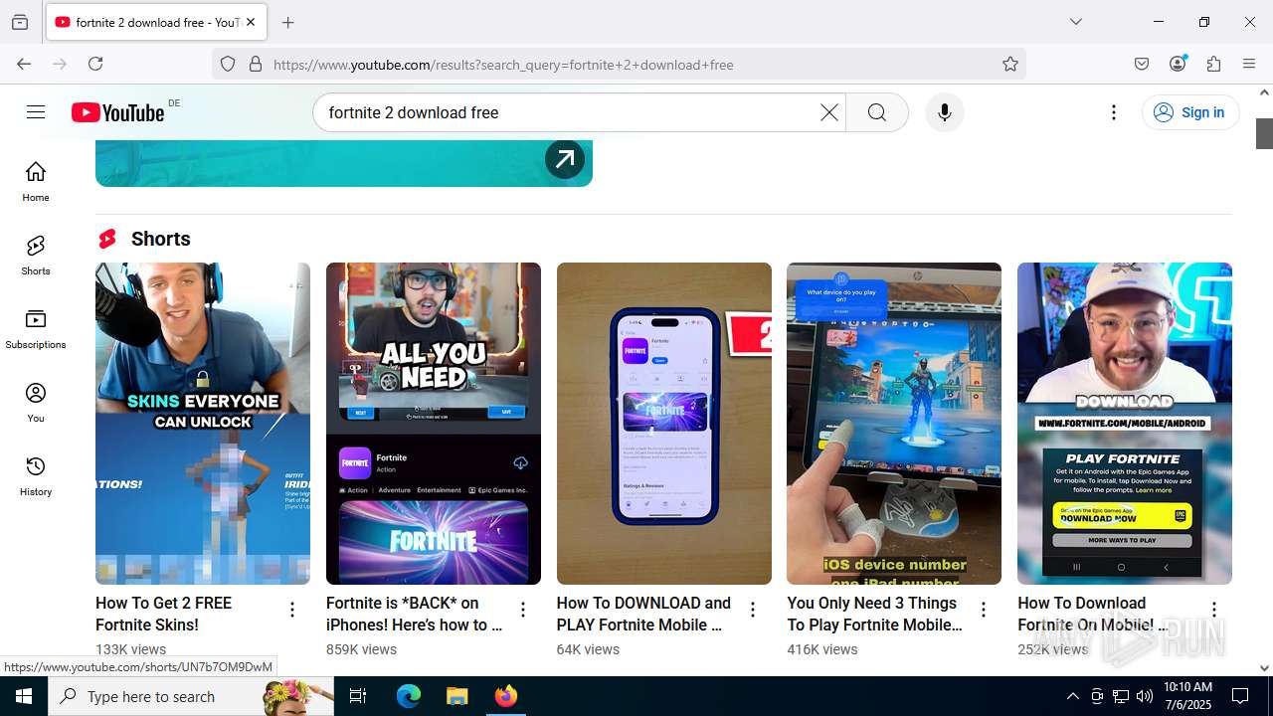1273x716 pixels.
Task: Open title 'How To DOWNLOAD and PLAY Fortnite Mobile'
Action: 643,614
